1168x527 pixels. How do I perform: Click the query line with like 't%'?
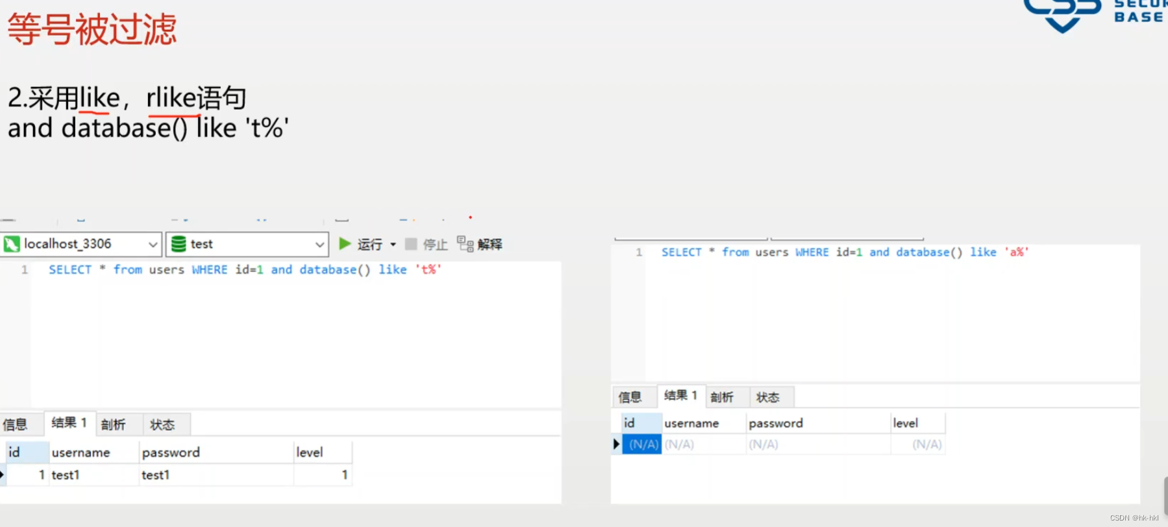[x=245, y=269]
